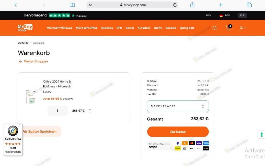Click the green accessibility icon
The height and width of the screenshot is (166, 265).
click(x=261, y=135)
